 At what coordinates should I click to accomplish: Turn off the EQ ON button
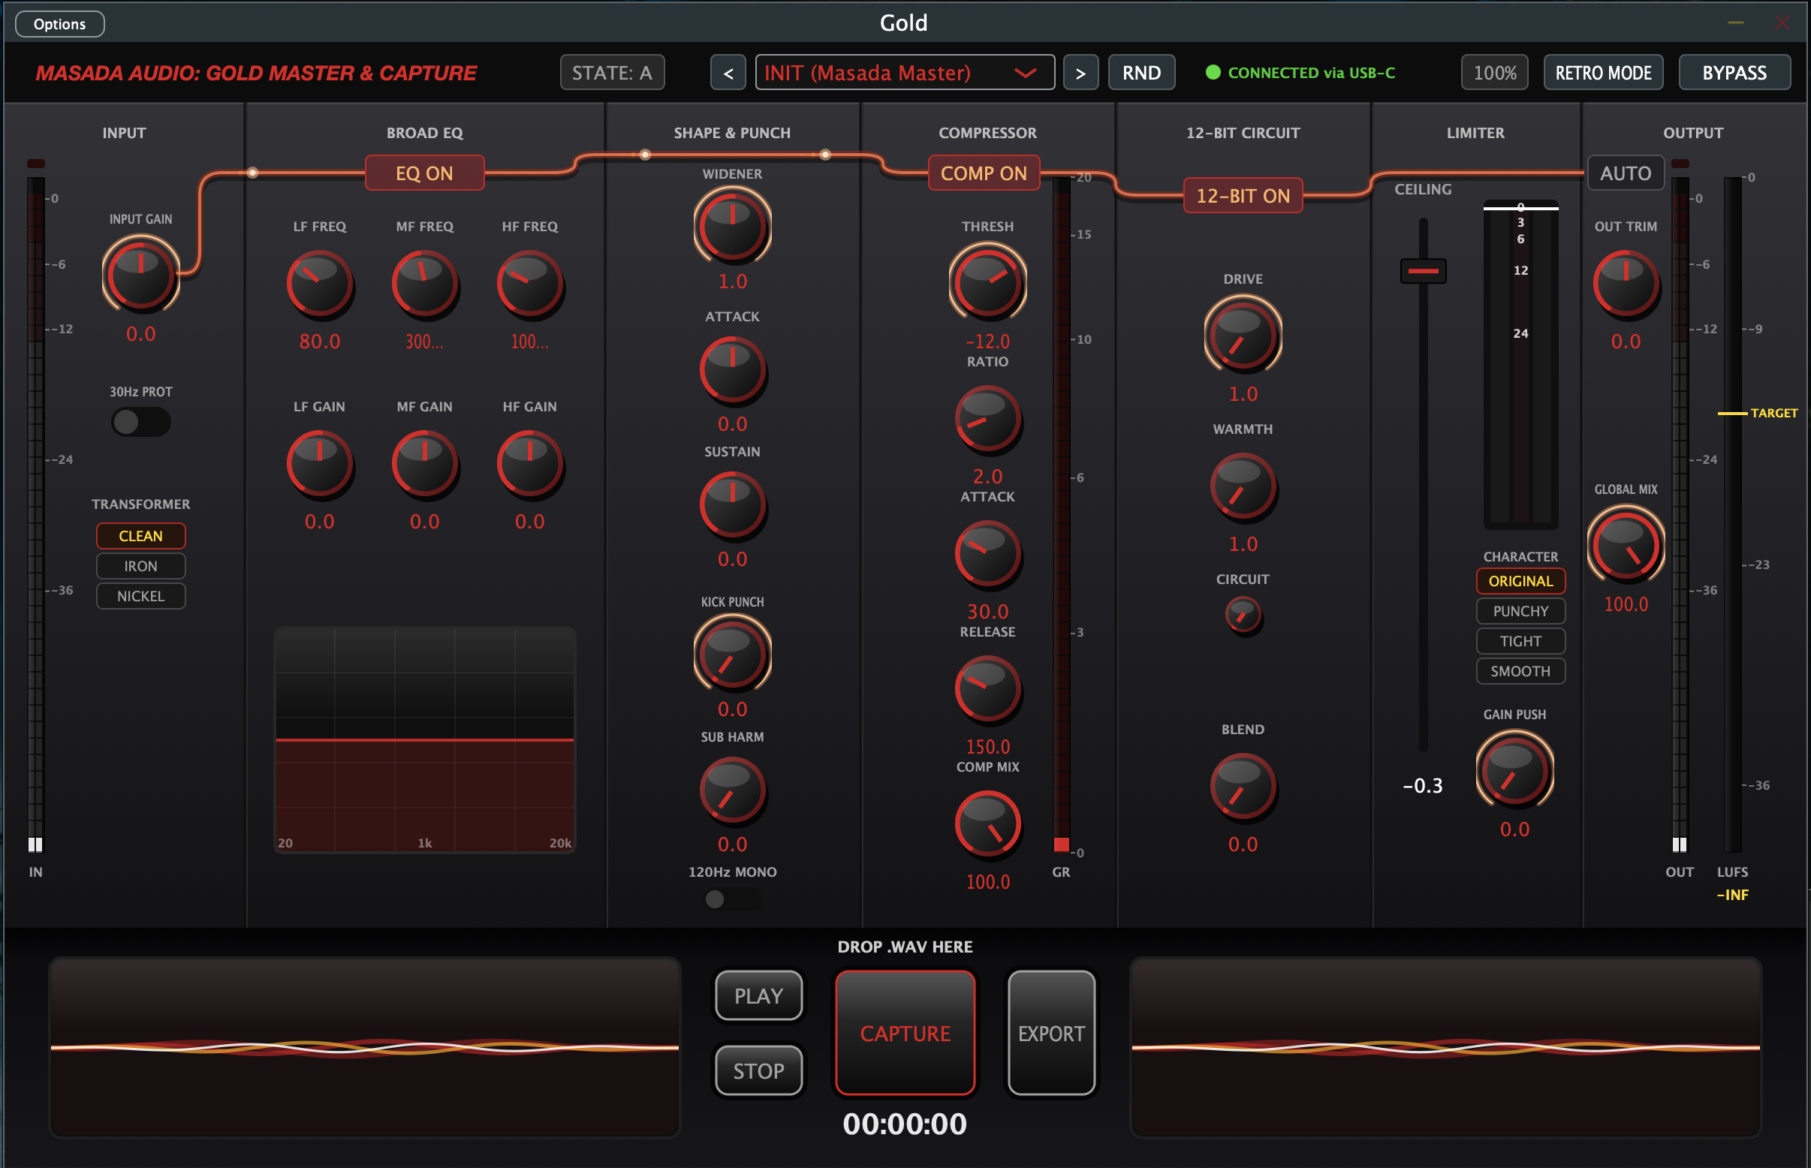[424, 173]
